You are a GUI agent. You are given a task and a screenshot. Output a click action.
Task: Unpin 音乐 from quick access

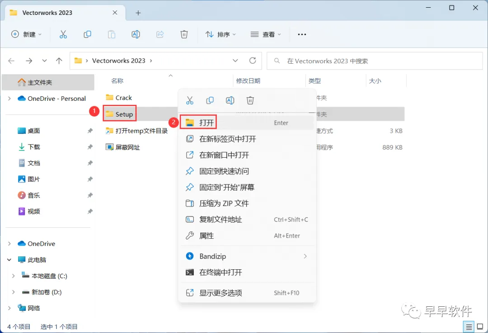pyautogui.click(x=90, y=196)
